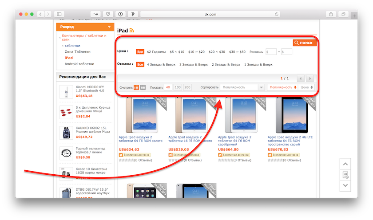Collapse the Разряд category header
This screenshot has height=220, width=373.
(x=85, y=27)
